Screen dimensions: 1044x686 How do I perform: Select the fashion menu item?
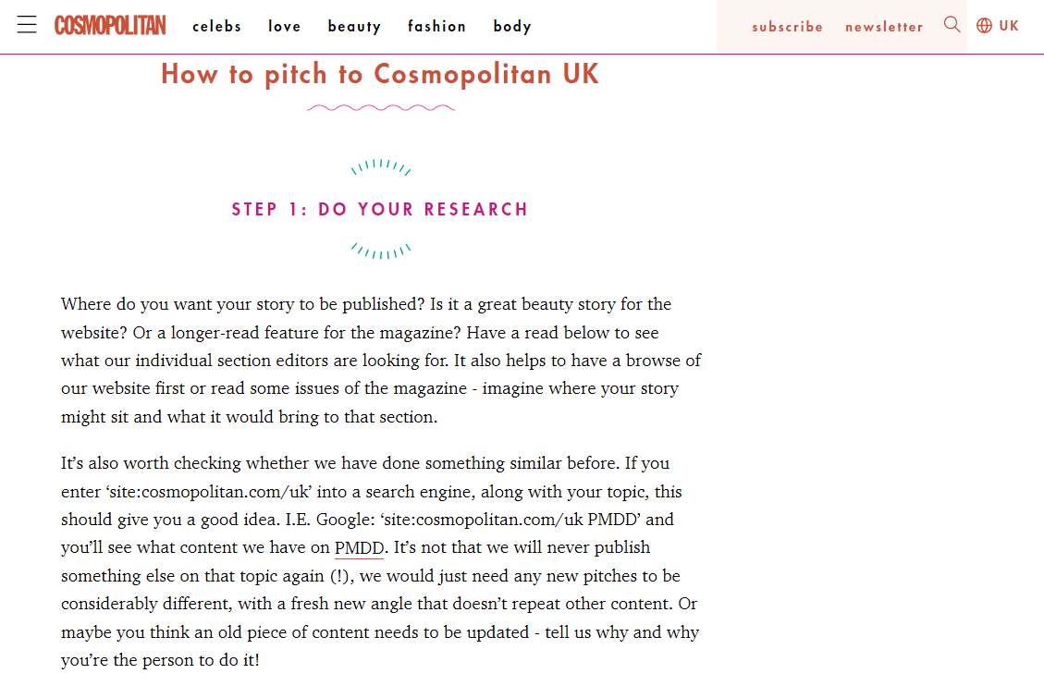(x=436, y=26)
